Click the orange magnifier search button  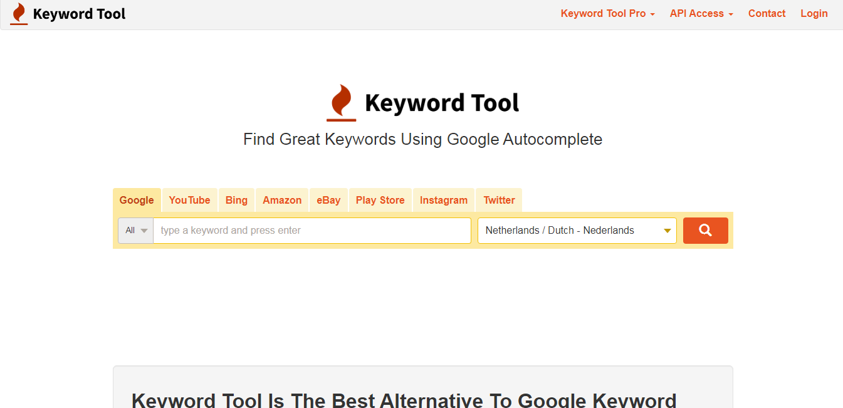point(705,230)
